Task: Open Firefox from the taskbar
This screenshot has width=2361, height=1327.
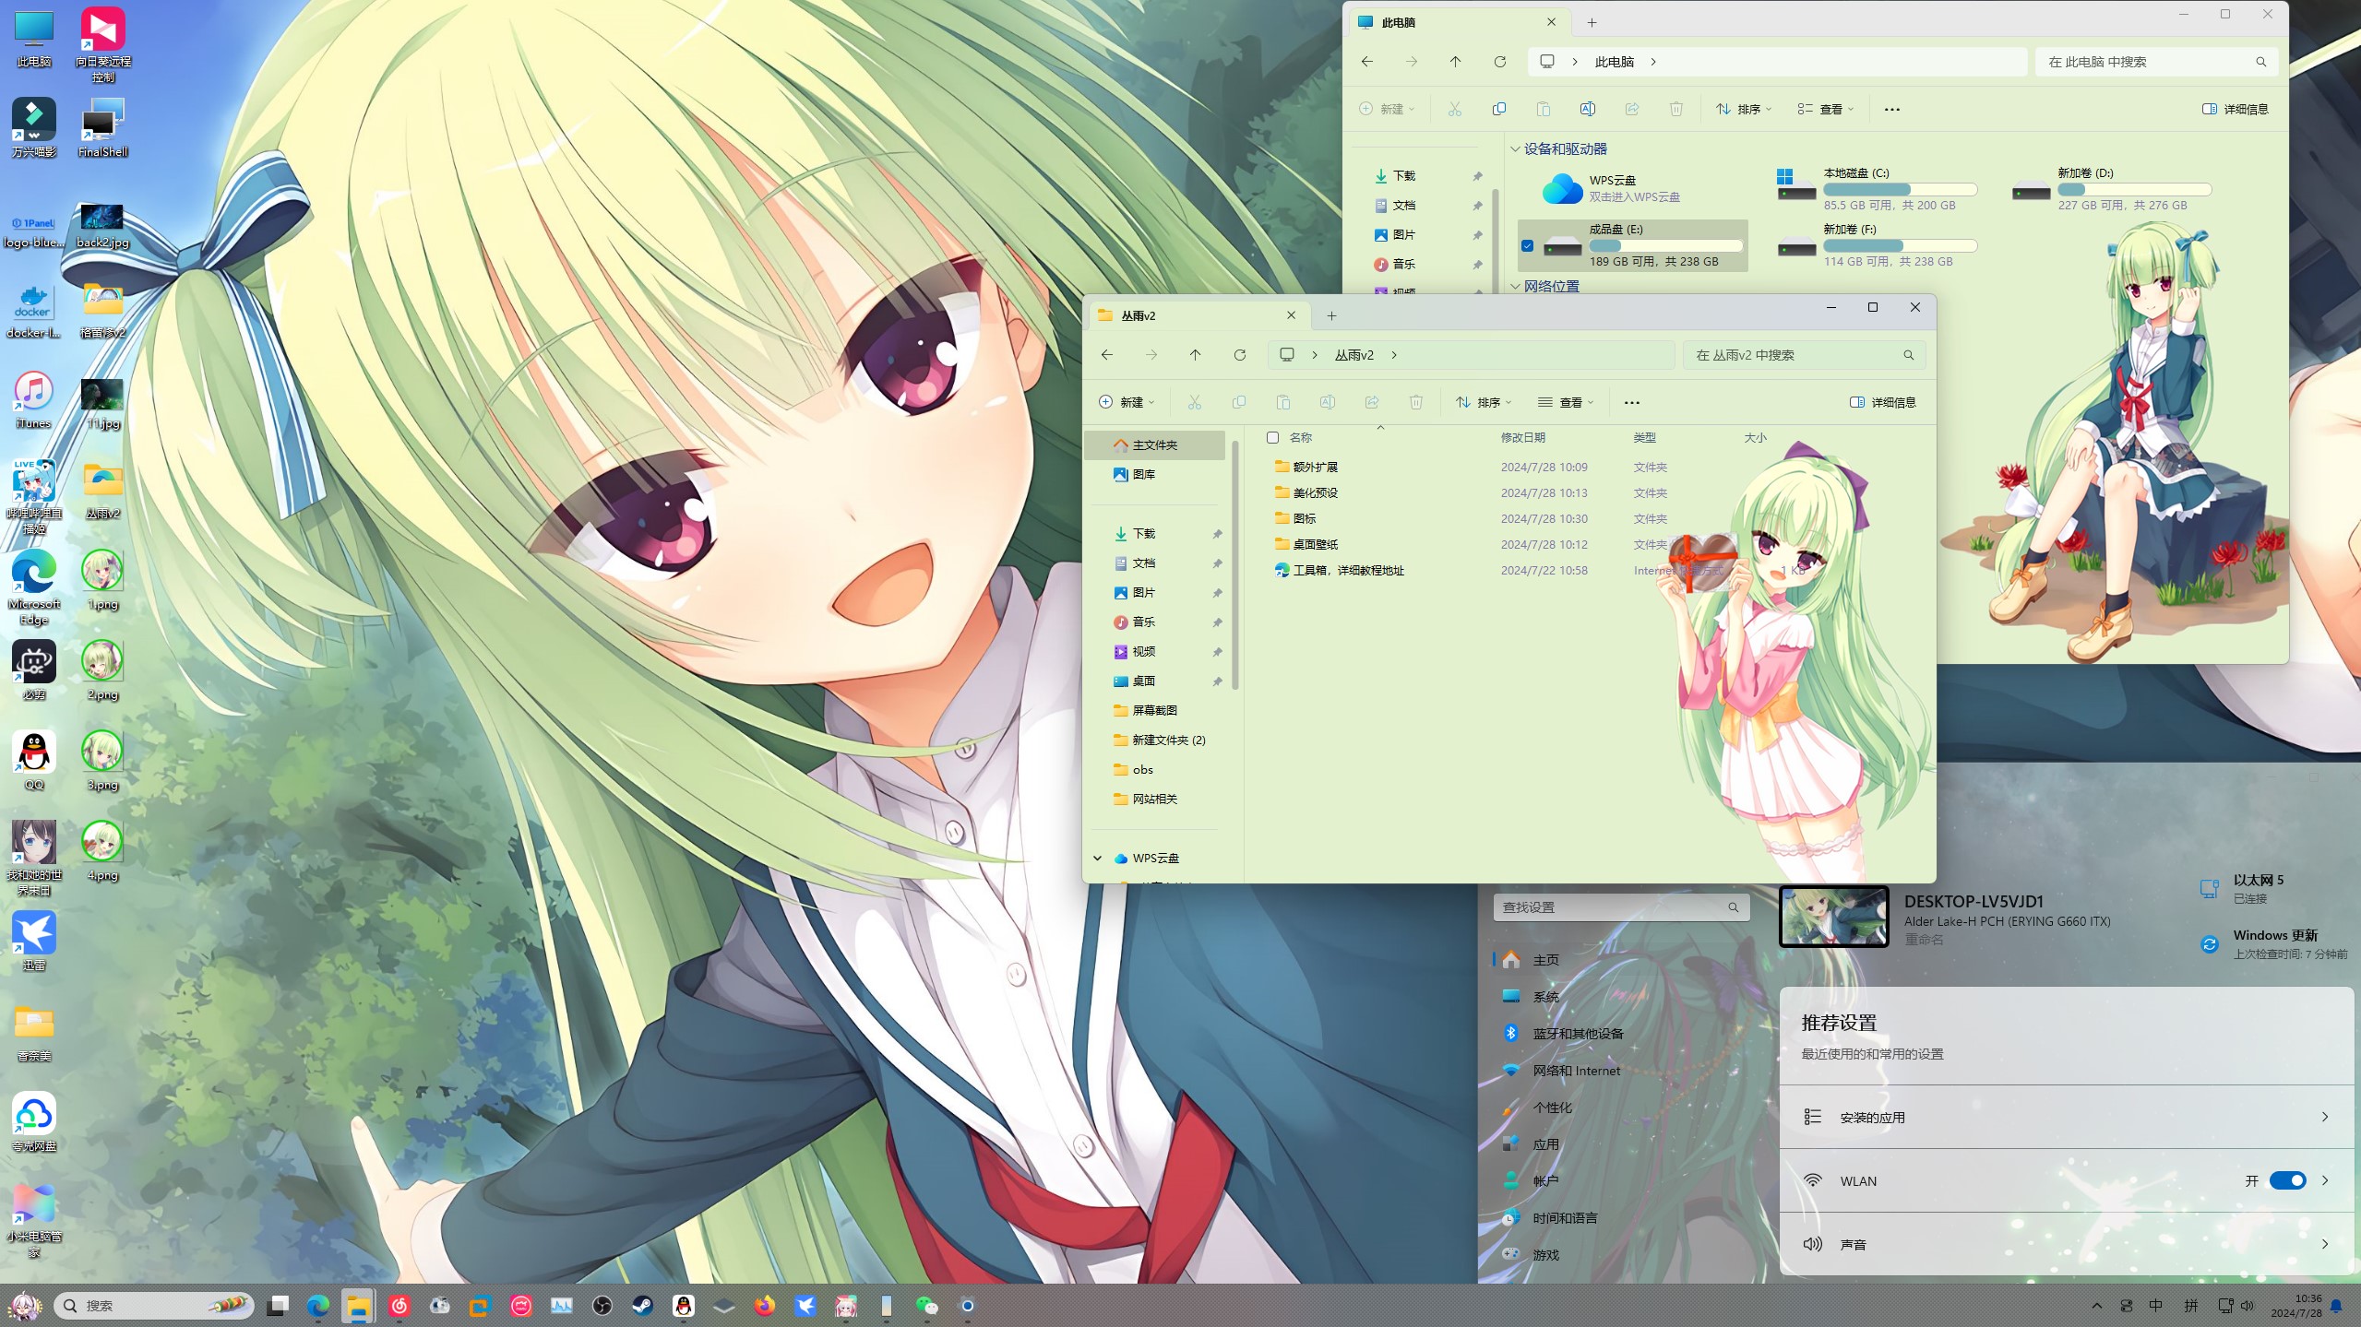Action: (x=764, y=1305)
